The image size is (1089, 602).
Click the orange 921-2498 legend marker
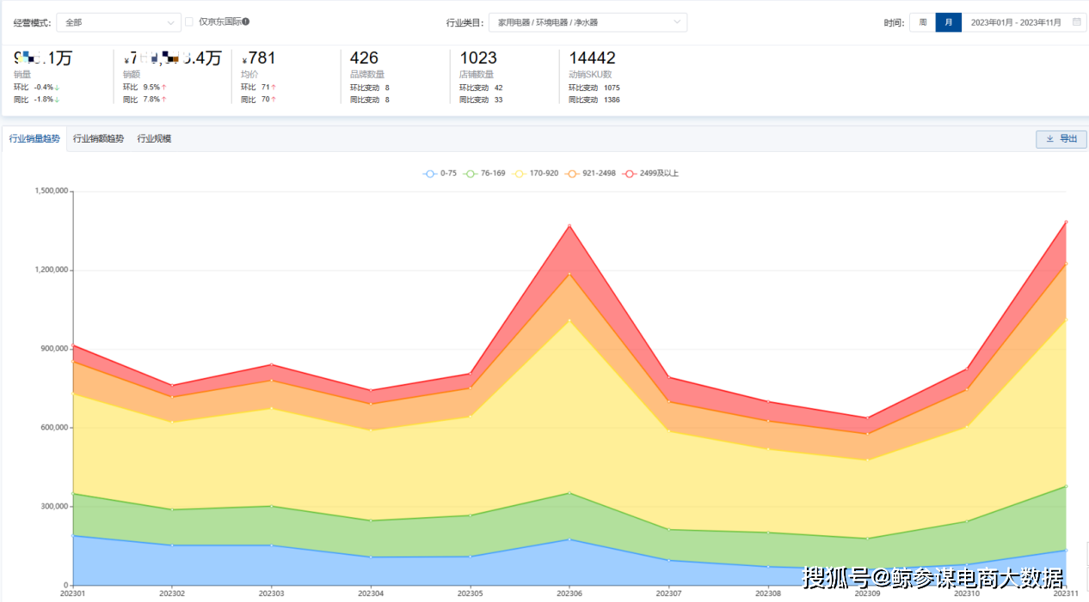(x=572, y=173)
